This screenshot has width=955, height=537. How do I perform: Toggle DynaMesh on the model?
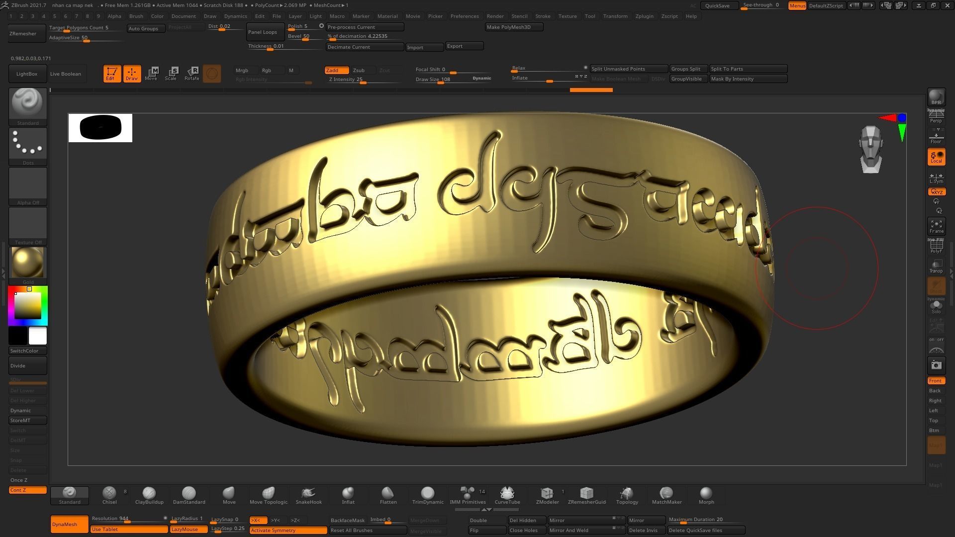point(69,524)
